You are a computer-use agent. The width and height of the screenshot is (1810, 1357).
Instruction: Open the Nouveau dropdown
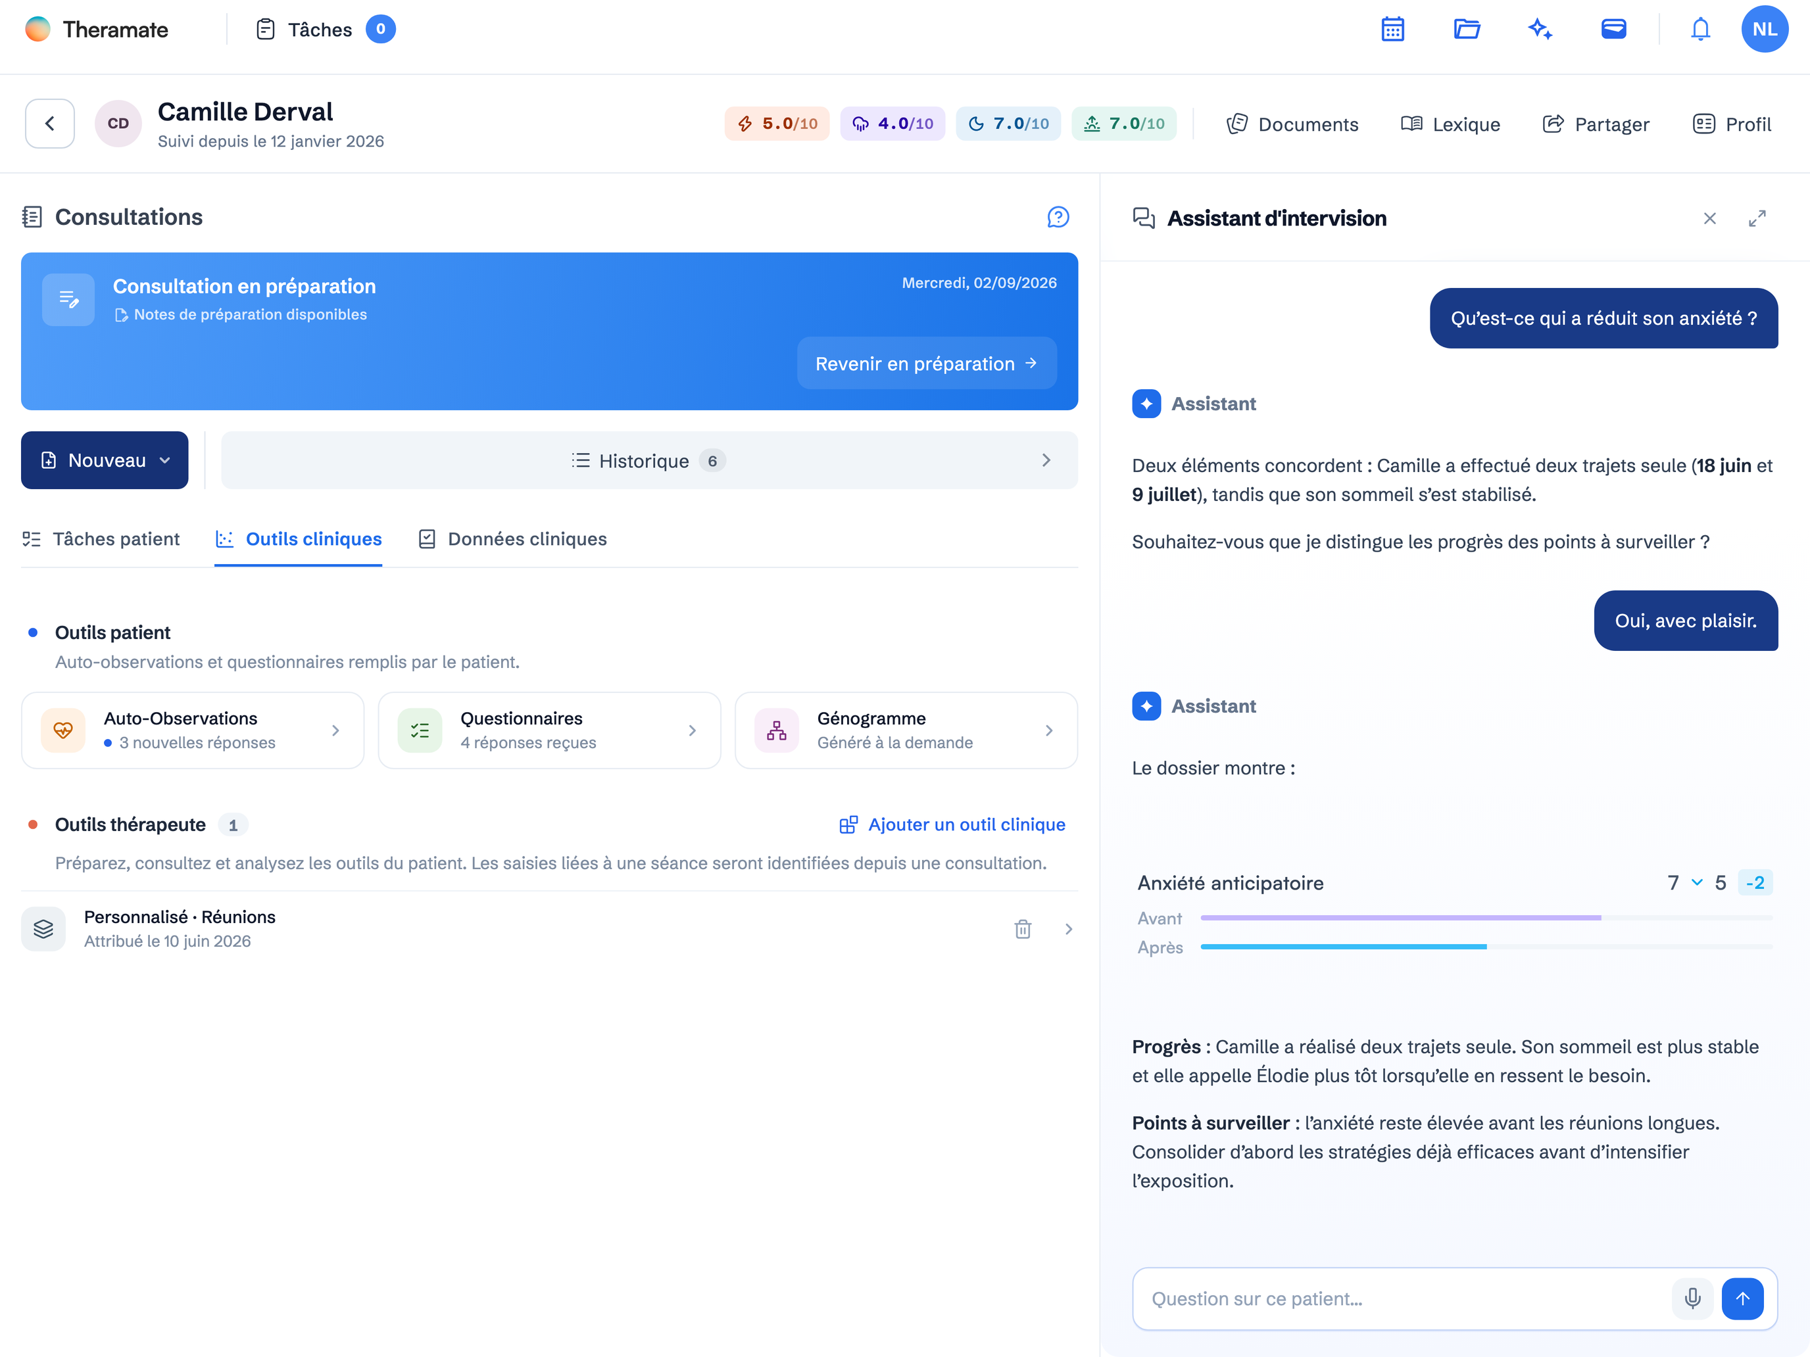pos(105,460)
